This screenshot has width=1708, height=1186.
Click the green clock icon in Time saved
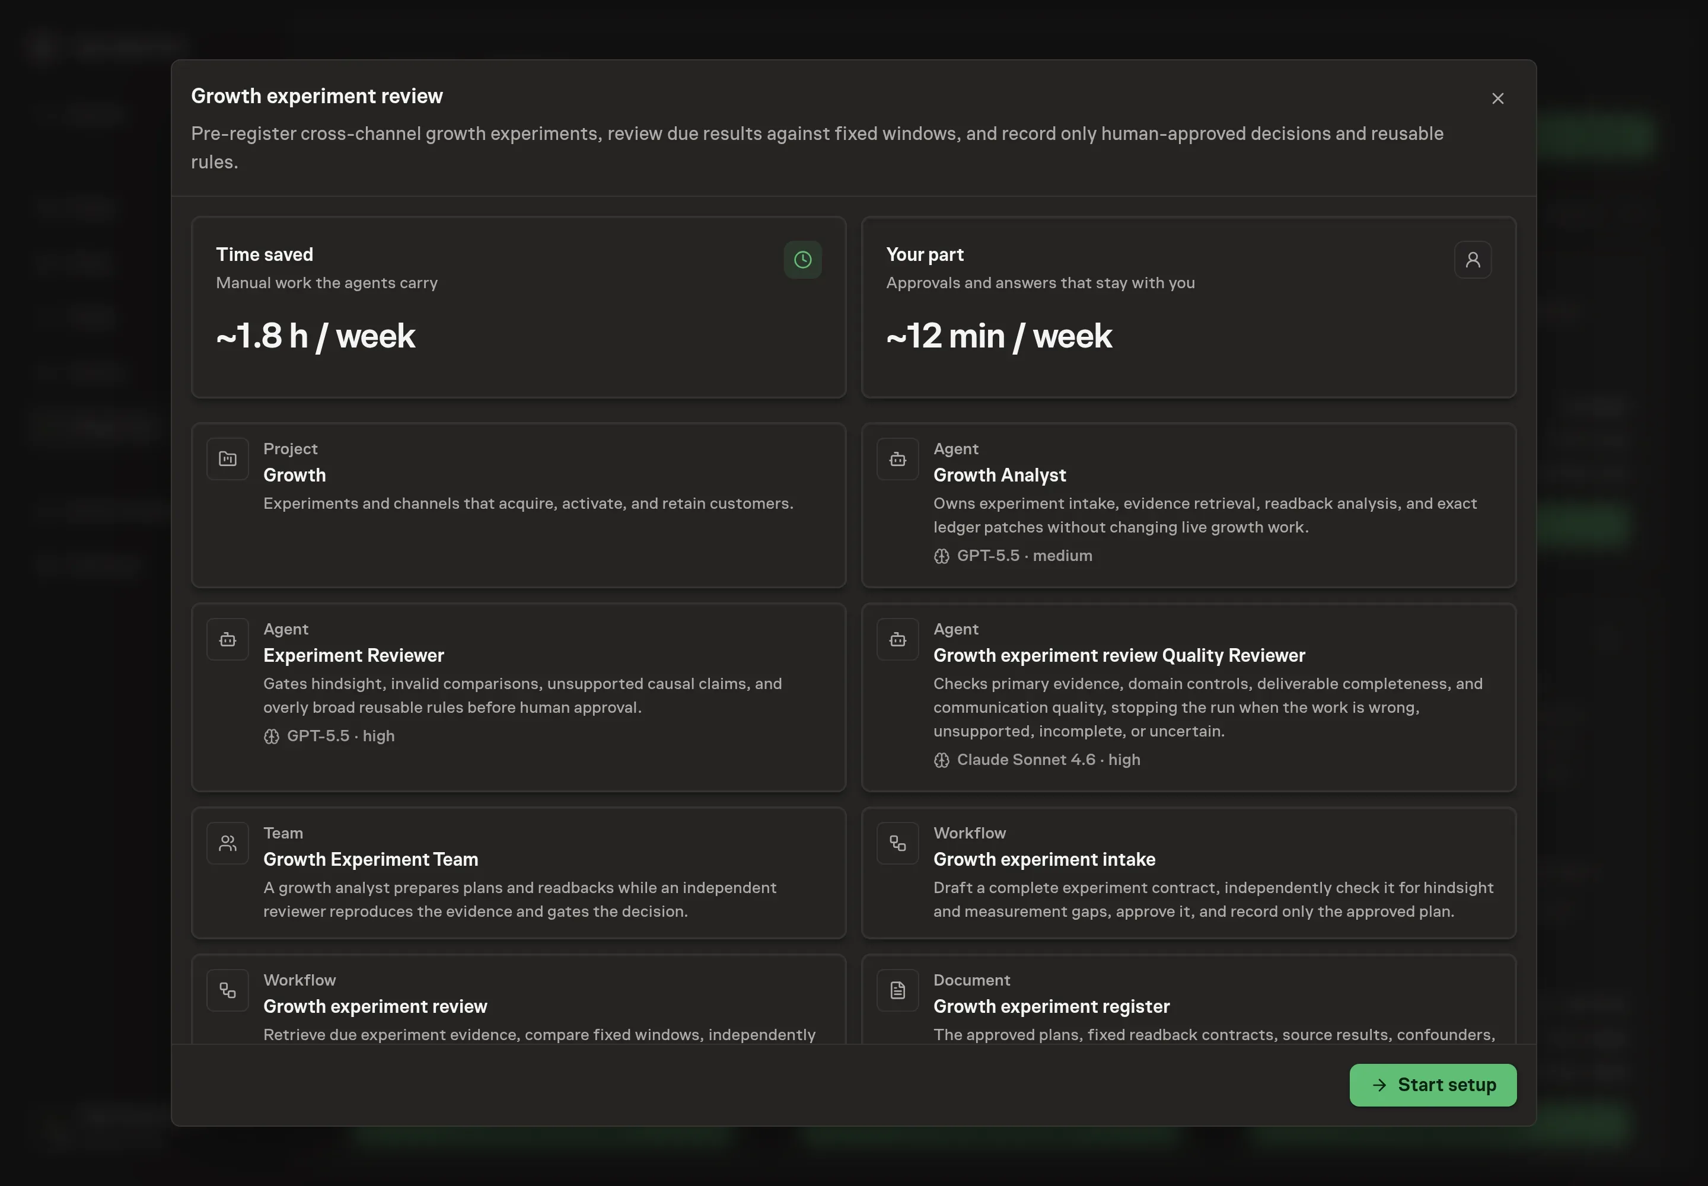click(x=802, y=259)
